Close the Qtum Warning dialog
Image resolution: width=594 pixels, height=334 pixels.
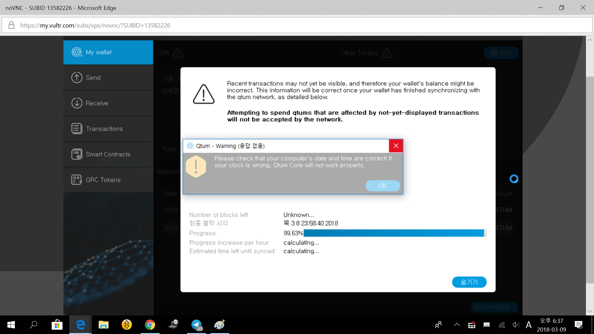pos(396,146)
